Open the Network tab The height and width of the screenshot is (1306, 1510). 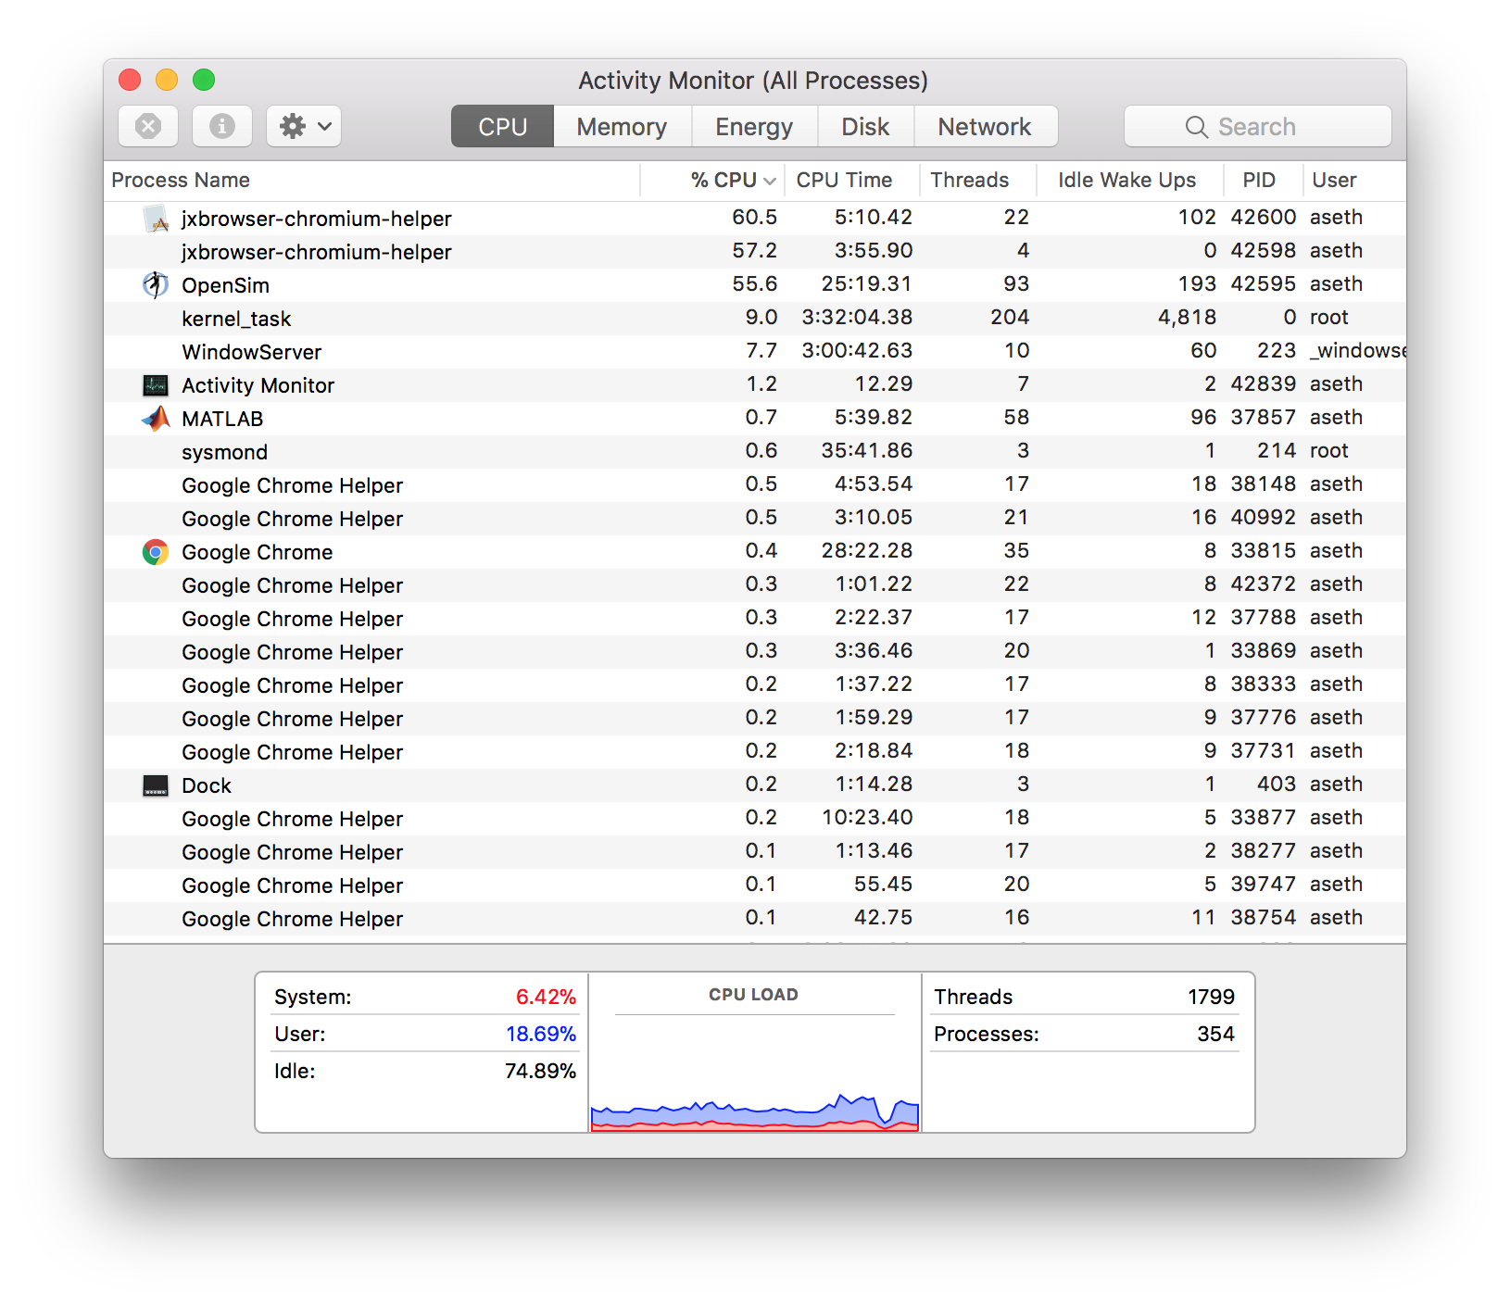click(x=984, y=126)
